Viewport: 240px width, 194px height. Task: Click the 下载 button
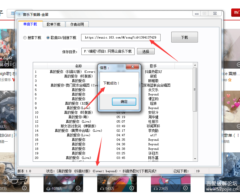(184, 37)
